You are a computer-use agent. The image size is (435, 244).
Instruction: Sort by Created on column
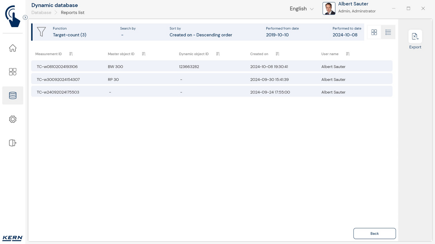tap(277, 54)
